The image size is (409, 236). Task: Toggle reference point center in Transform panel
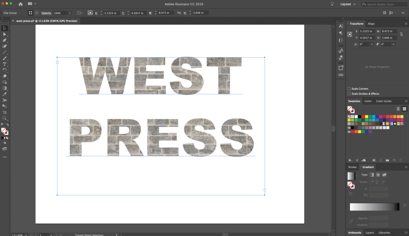(349, 34)
